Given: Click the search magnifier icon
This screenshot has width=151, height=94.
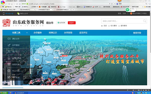Looking at the screenshot, I should (x=145, y=21).
